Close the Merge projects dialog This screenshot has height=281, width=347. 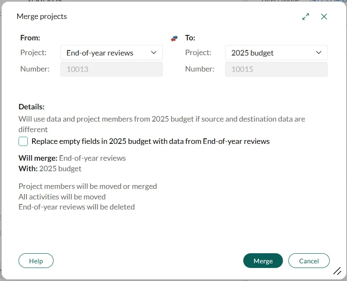pyautogui.click(x=324, y=16)
